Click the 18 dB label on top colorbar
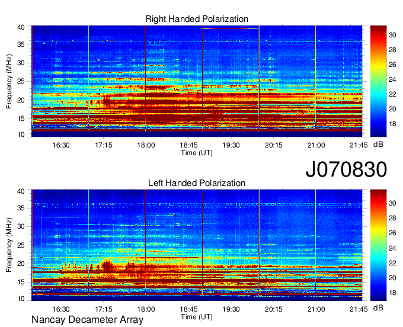The width and height of the screenshot is (403, 327). 392,124
